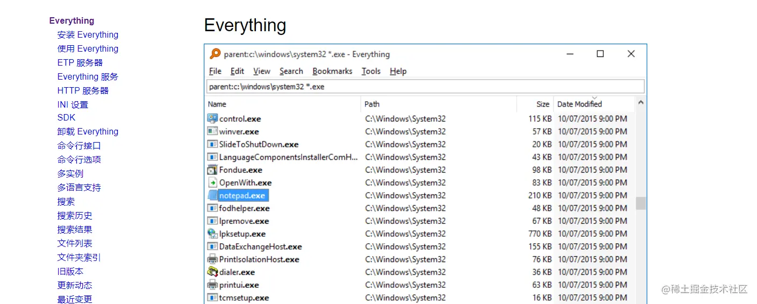Open the SDK sidebar link
This screenshot has height=304, width=757.
point(66,118)
